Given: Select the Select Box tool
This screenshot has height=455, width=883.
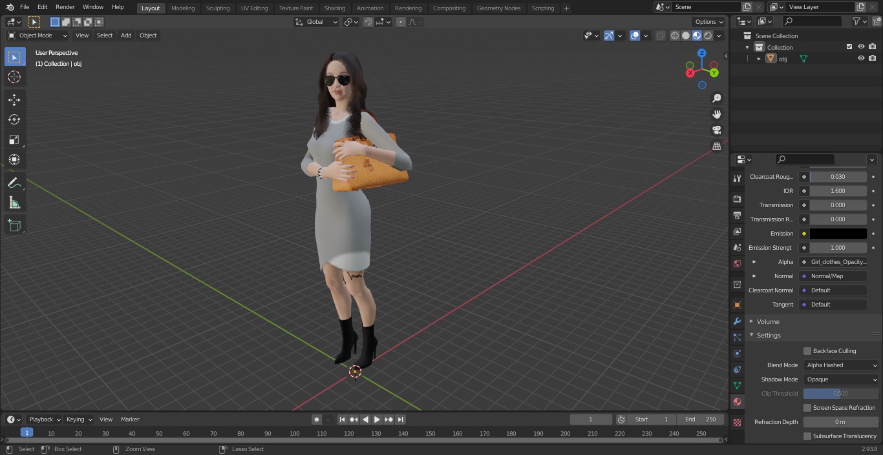Looking at the screenshot, I should coord(14,57).
